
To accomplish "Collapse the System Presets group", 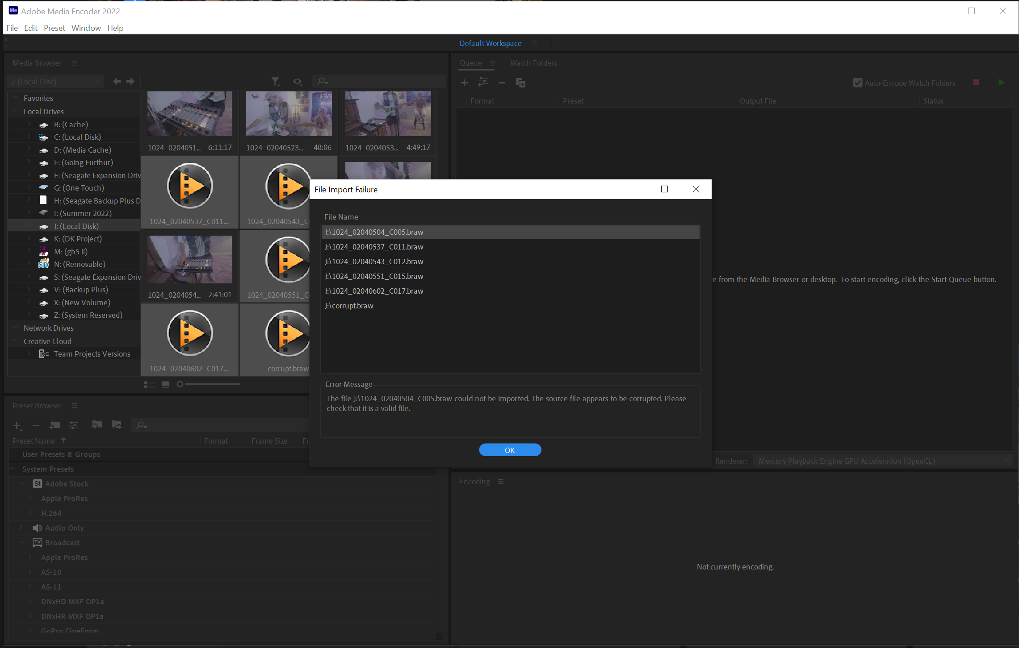I will click(13, 469).
